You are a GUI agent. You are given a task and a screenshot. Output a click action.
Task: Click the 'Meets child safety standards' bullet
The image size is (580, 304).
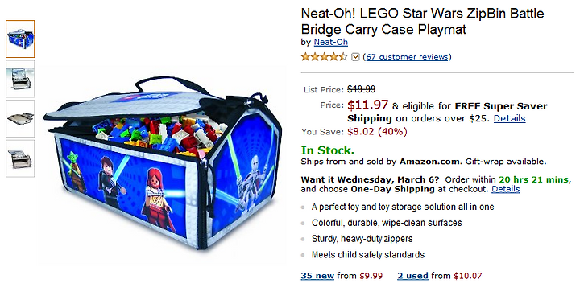367,254
